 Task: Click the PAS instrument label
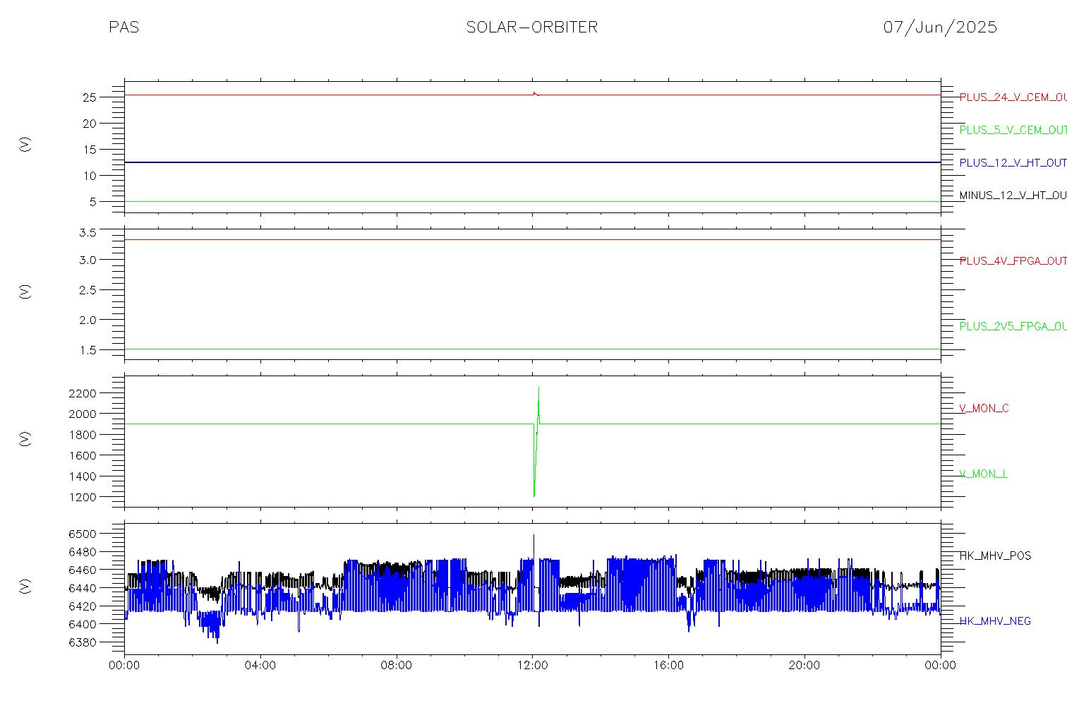point(123,28)
